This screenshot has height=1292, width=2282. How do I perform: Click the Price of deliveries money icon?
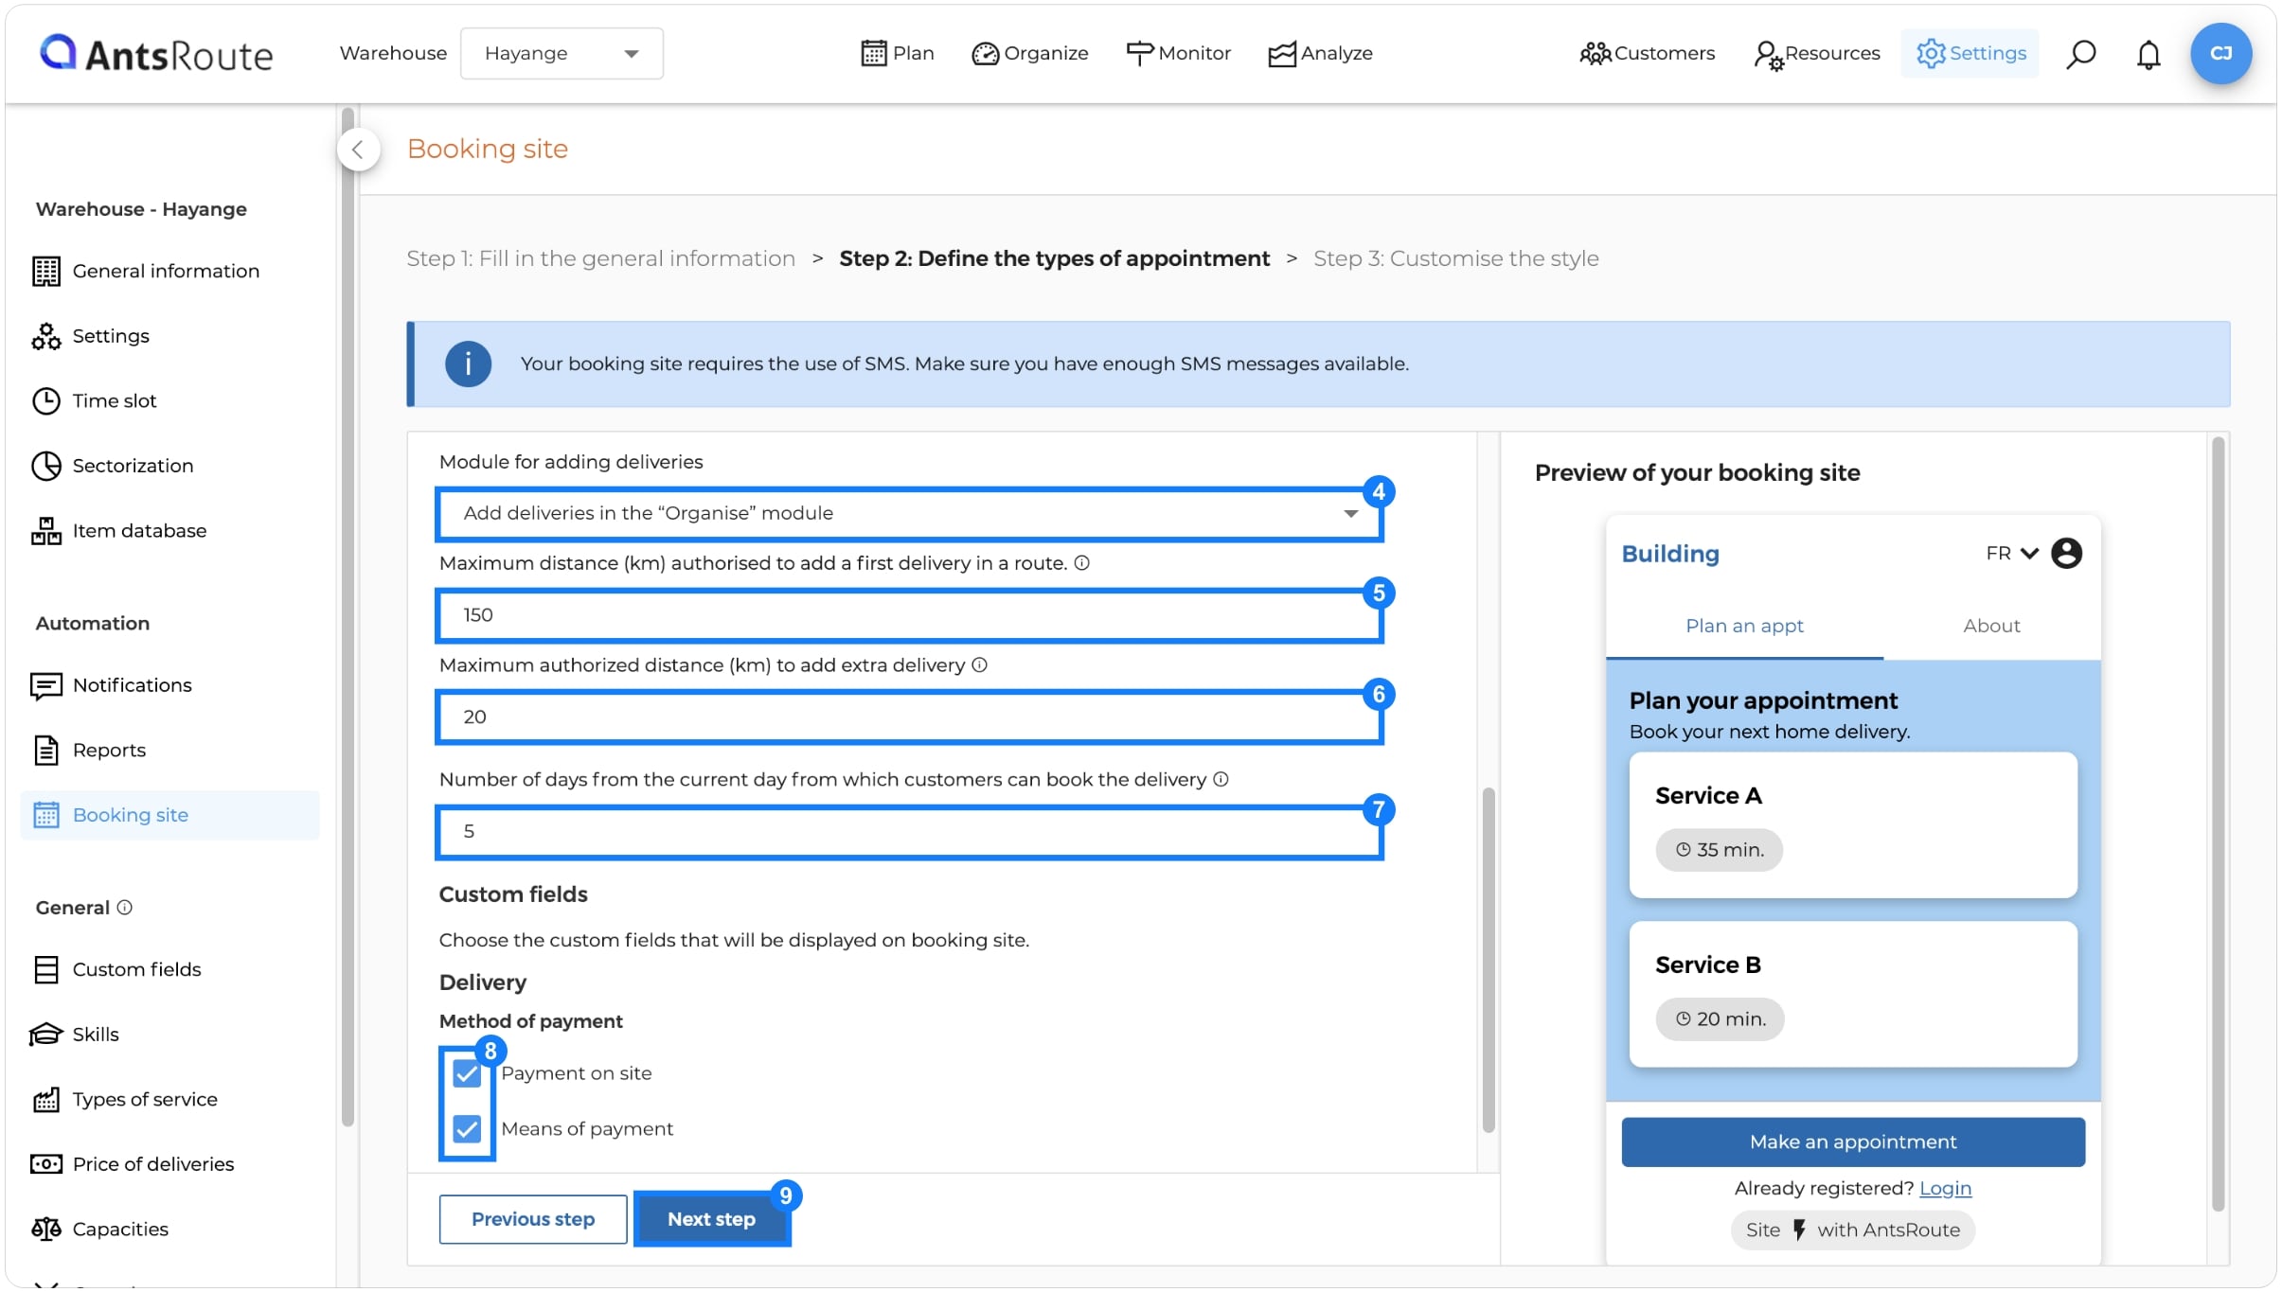45,1164
